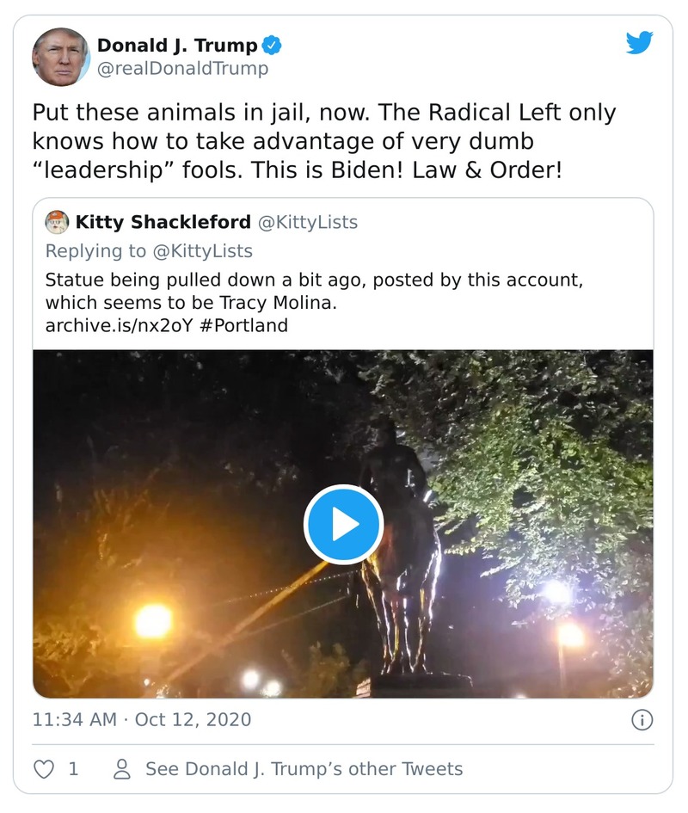Viewport: 688px width, 813px height.
Task: Click the person icon beside other Tweets
Action: click(122, 768)
